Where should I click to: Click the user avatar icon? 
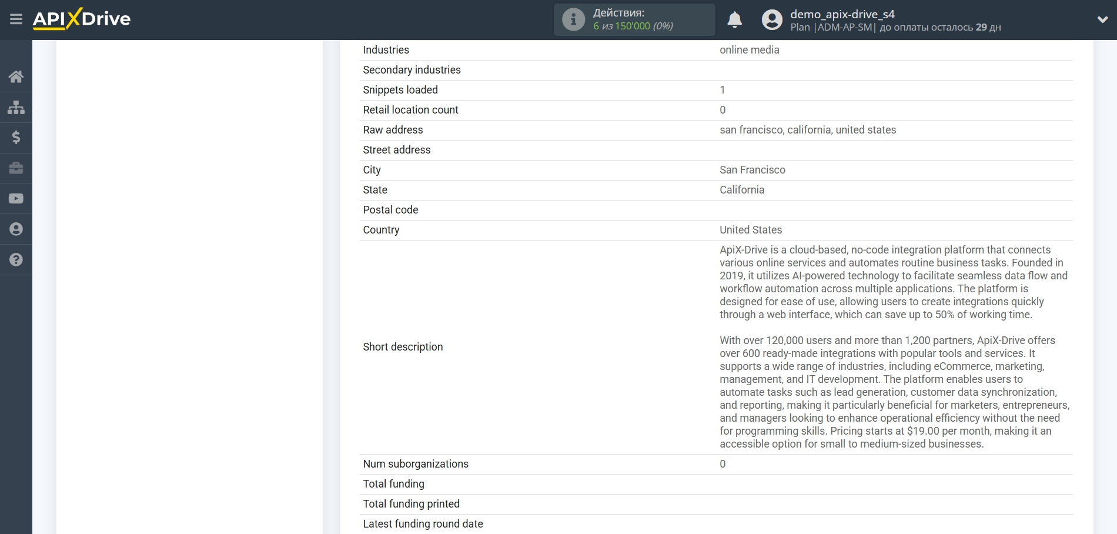pyautogui.click(x=772, y=20)
